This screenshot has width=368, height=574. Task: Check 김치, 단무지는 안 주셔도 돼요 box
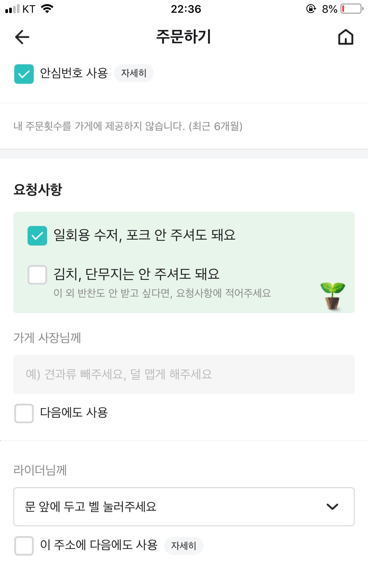(37, 275)
